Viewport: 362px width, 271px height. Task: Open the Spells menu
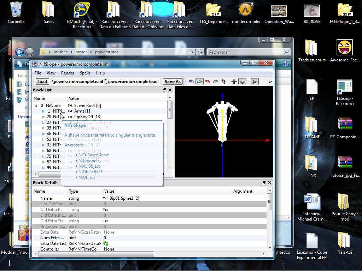85,73
